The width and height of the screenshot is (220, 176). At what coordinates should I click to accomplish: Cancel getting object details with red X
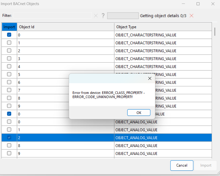tap(191, 16)
